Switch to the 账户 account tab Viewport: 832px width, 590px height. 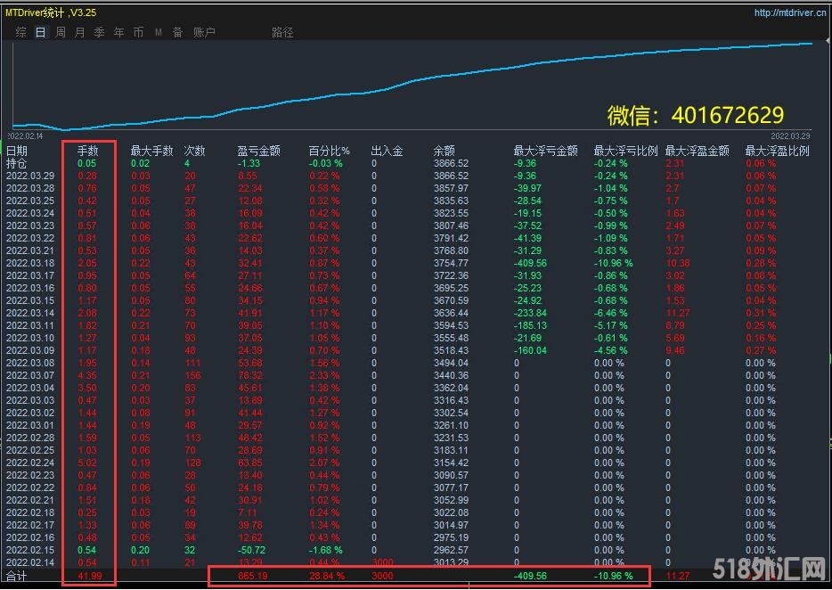[204, 32]
